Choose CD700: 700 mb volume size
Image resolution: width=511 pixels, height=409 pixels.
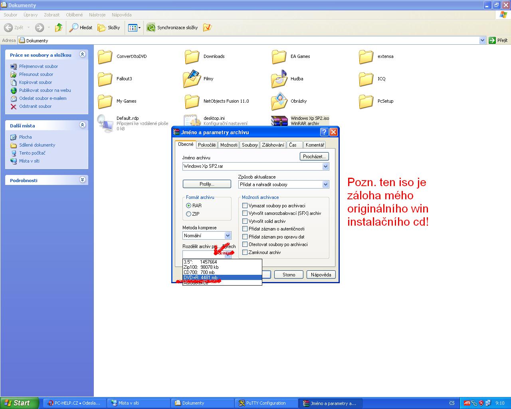coord(222,272)
